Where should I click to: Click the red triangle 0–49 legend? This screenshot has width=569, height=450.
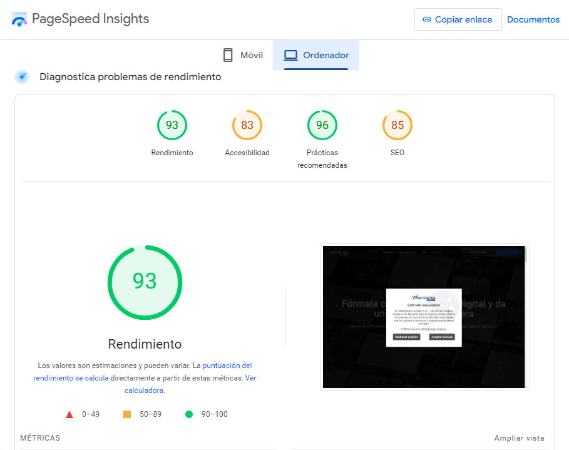69,414
